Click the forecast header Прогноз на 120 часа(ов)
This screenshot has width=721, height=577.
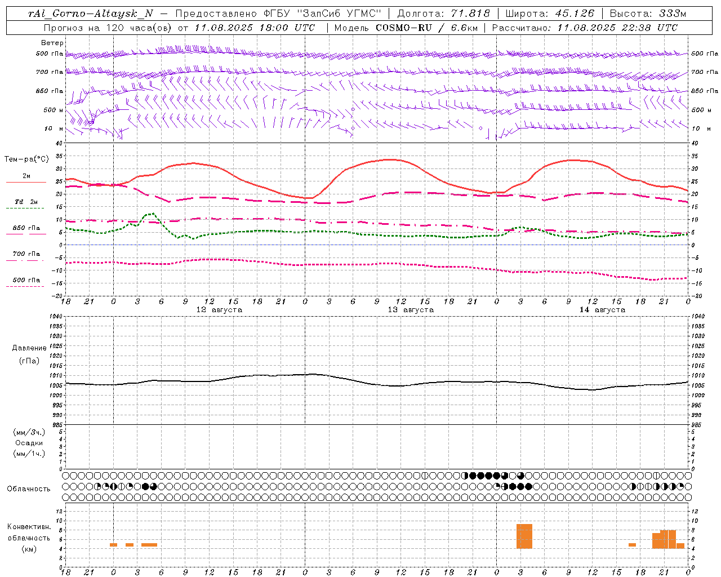click(x=109, y=28)
